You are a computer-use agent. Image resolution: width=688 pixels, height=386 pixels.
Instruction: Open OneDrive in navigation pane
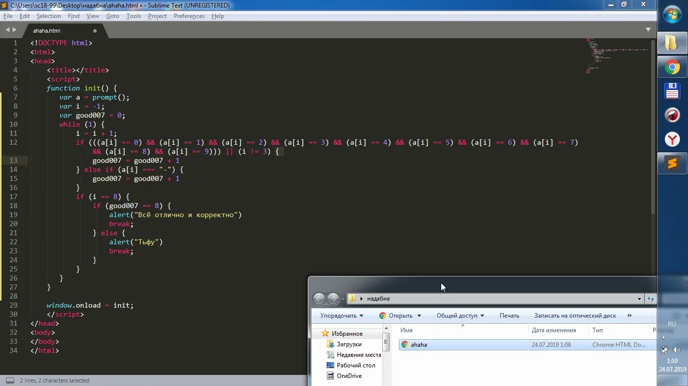(x=344, y=376)
